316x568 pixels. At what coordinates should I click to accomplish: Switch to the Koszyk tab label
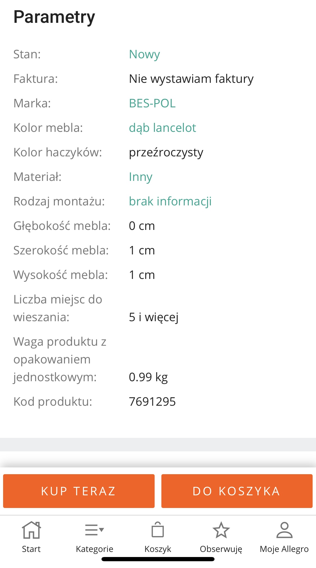[158, 549]
